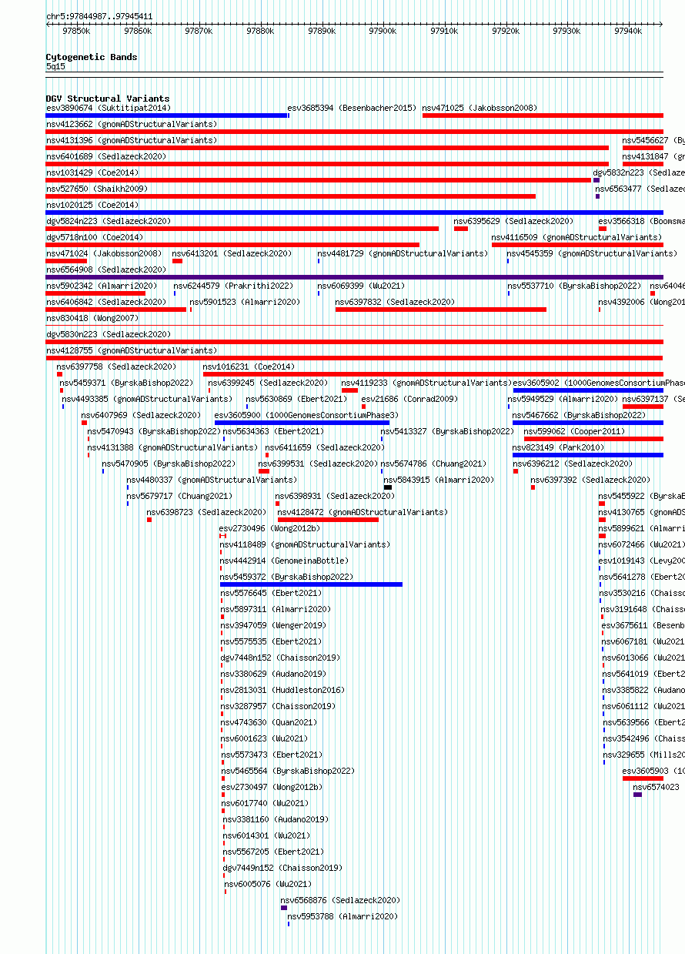
Task: Click esv2730496 (Wong2012b) label
Action: [269, 528]
